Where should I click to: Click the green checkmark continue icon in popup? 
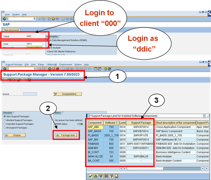pyautogui.click(x=91, y=176)
